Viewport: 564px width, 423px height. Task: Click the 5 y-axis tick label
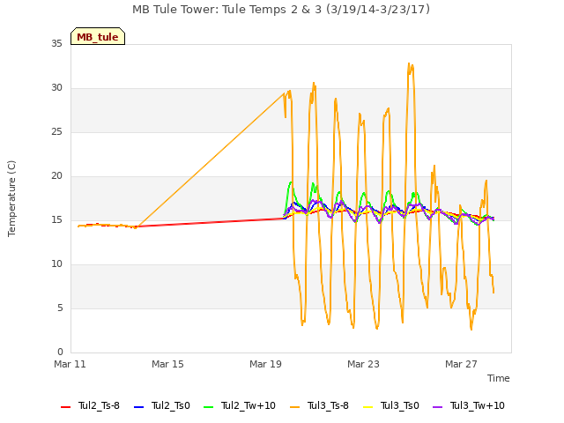point(60,308)
